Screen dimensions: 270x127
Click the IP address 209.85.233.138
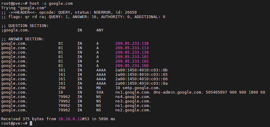[x=132, y=44]
